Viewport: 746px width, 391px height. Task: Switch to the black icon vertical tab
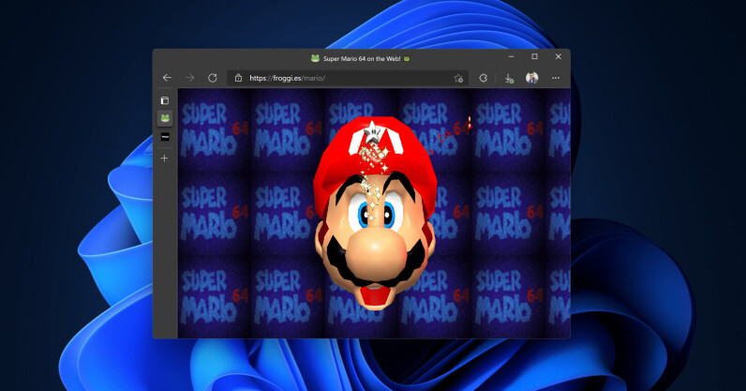pyautogui.click(x=165, y=137)
